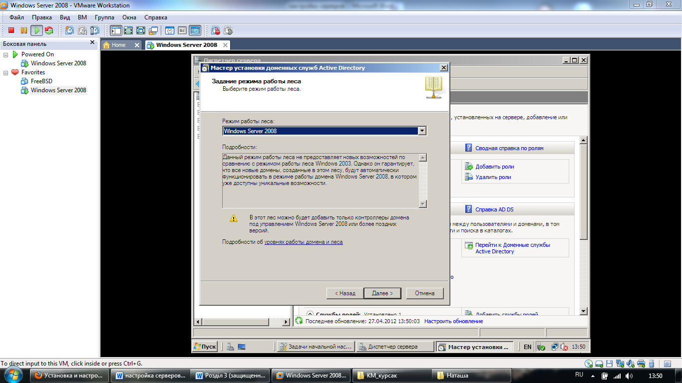682x383 pixels.
Task: Open Сводная справка по ролям link
Action: click(509, 148)
